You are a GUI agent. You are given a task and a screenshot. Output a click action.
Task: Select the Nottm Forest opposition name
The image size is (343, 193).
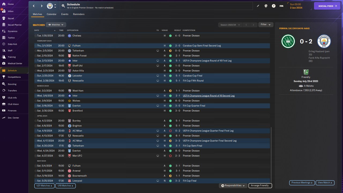(80, 56)
